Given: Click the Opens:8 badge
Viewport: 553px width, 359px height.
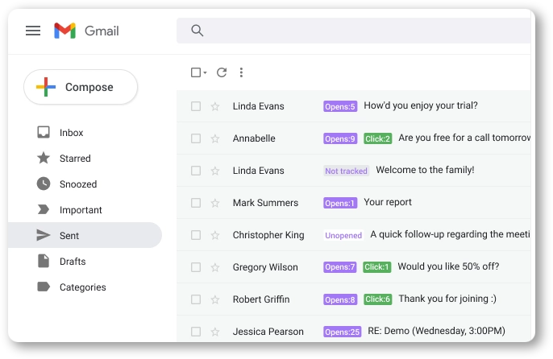Looking at the screenshot, I should [x=340, y=299].
